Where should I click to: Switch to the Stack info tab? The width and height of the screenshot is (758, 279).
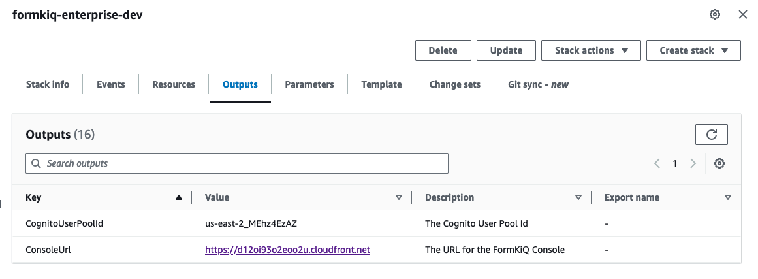point(48,84)
